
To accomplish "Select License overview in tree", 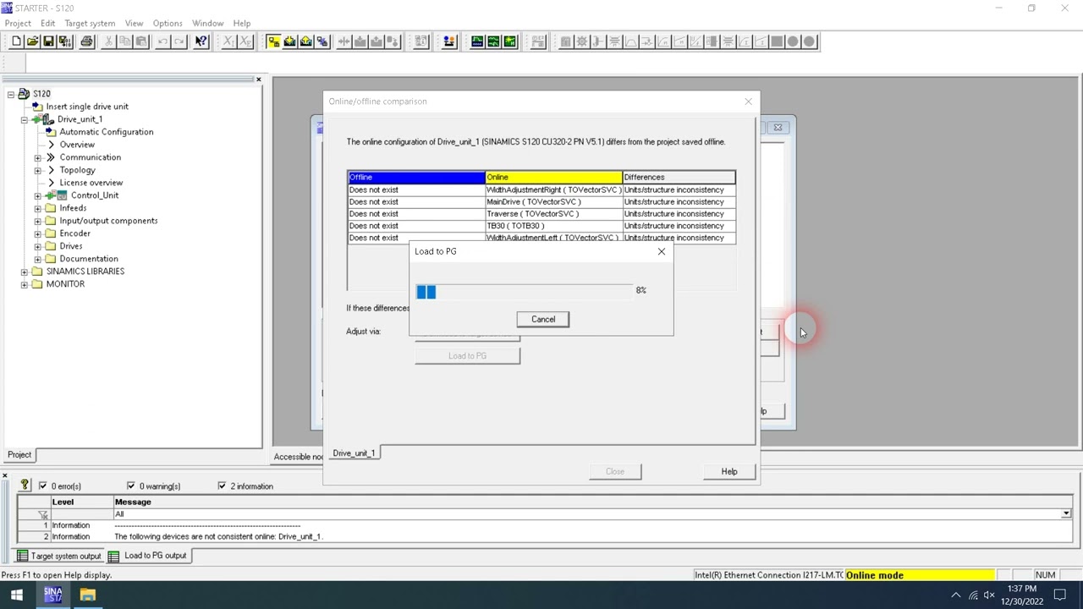I will point(91,183).
